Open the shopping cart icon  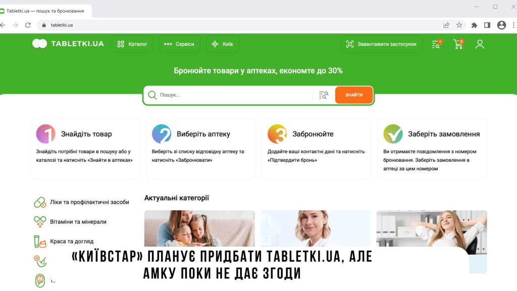tap(458, 44)
